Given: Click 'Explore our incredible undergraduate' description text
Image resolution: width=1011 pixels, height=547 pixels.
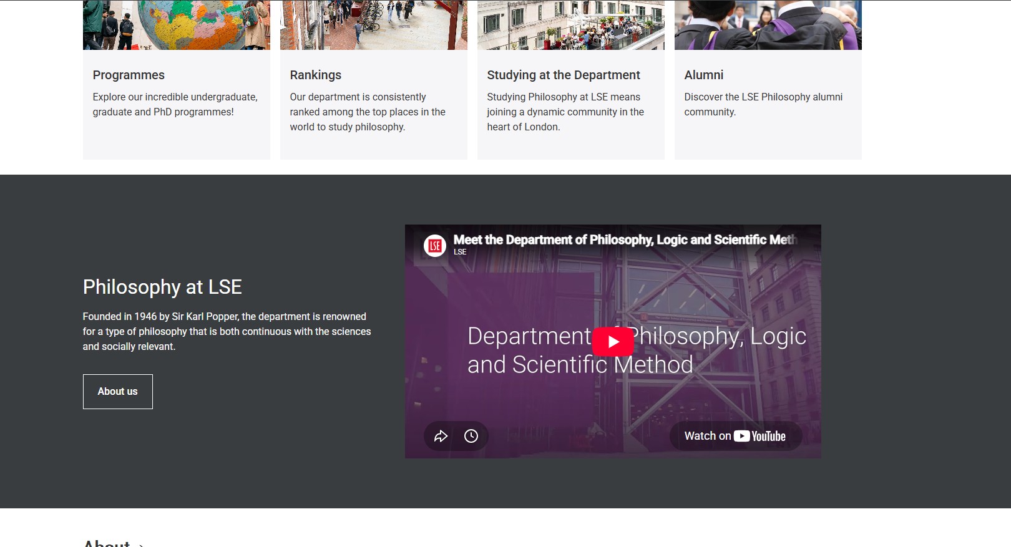Looking at the screenshot, I should pyautogui.click(x=175, y=105).
